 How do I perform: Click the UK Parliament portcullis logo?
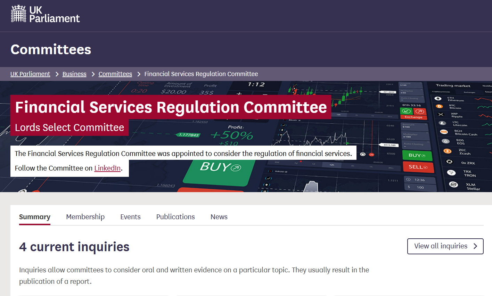click(19, 13)
